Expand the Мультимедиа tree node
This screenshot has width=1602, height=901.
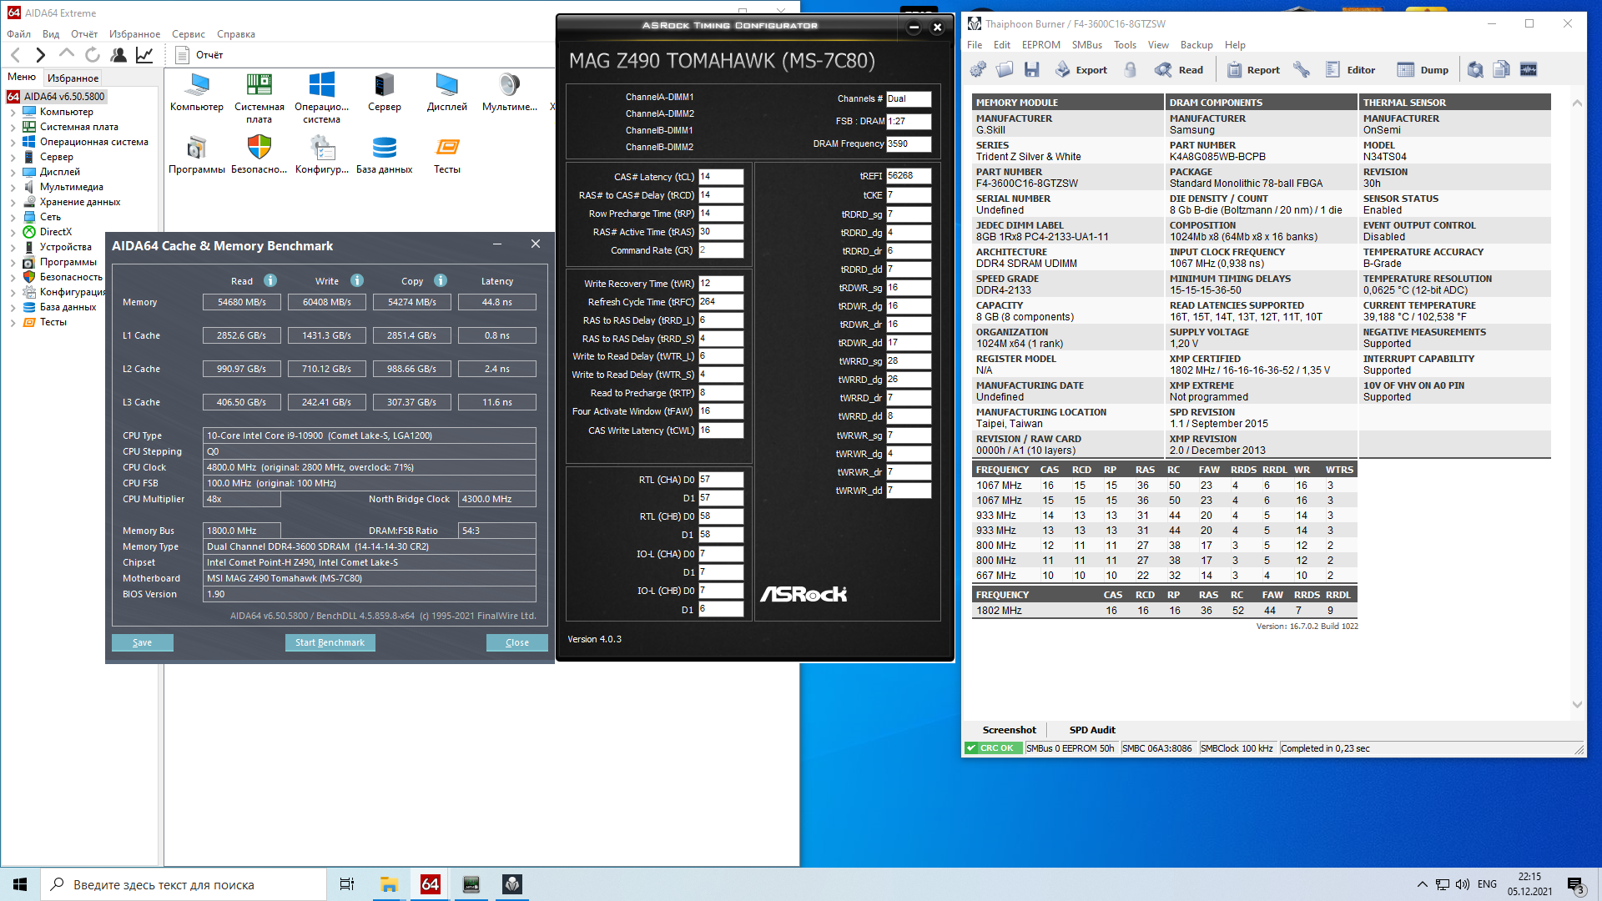(13, 188)
